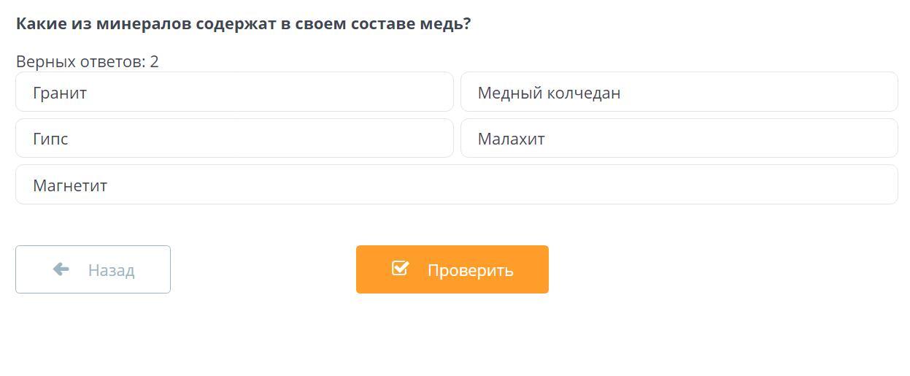Click the checkmark icon on Проверить
910x376 pixels.
(x=400, y=268)
